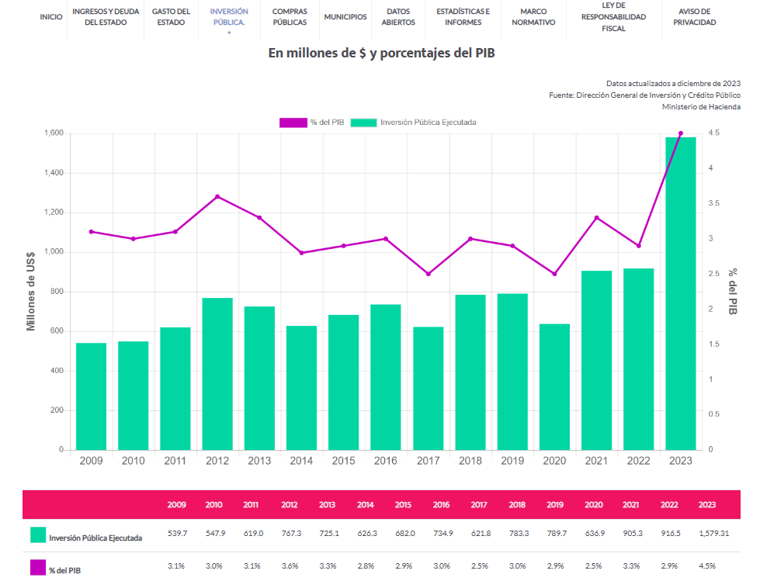
Task: Expand the Gasto del Estado menu
Action: click(x=171, y=17)
